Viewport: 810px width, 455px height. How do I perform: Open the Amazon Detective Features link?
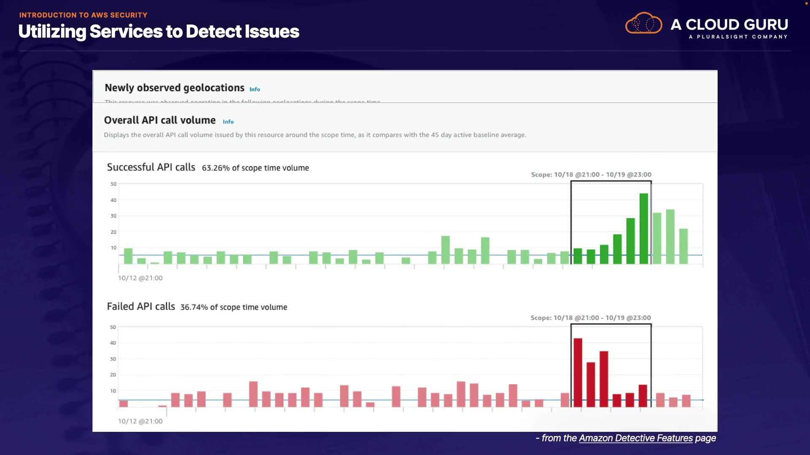click(x=635, y=438)
